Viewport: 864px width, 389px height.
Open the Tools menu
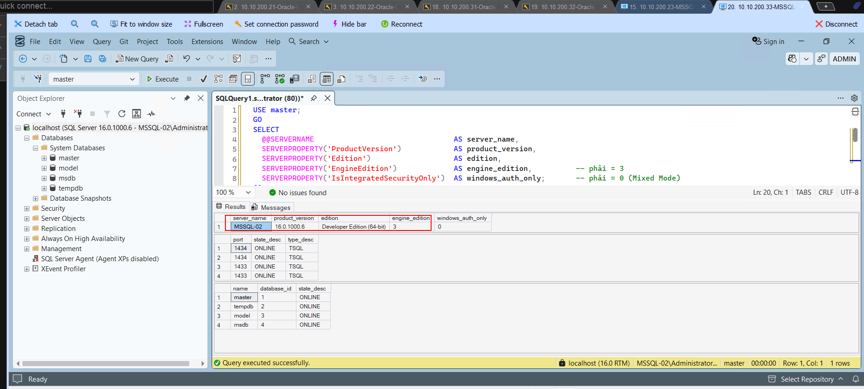pos(175,41)
